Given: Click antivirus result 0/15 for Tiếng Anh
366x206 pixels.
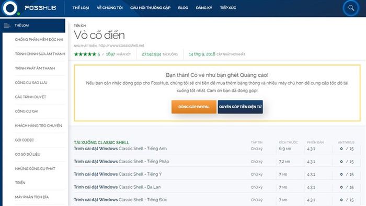Looking at the screenshot, I should pyautogui.click(x=347, y=148).
